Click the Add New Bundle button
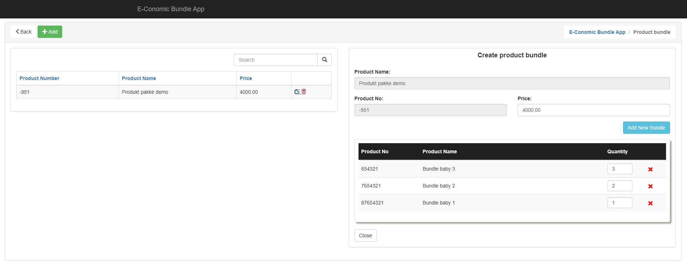This screenshot has width=687, height=277. point(646,128)
